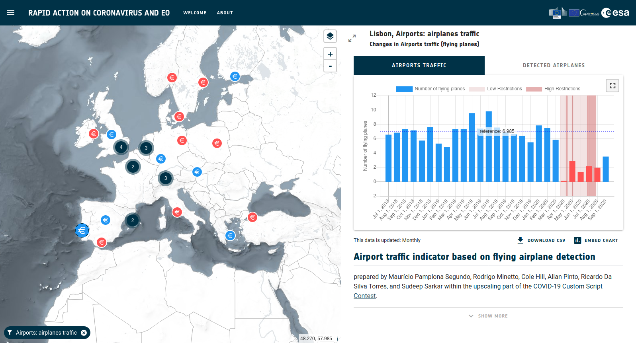Open the About page

[x=225, y=13]
